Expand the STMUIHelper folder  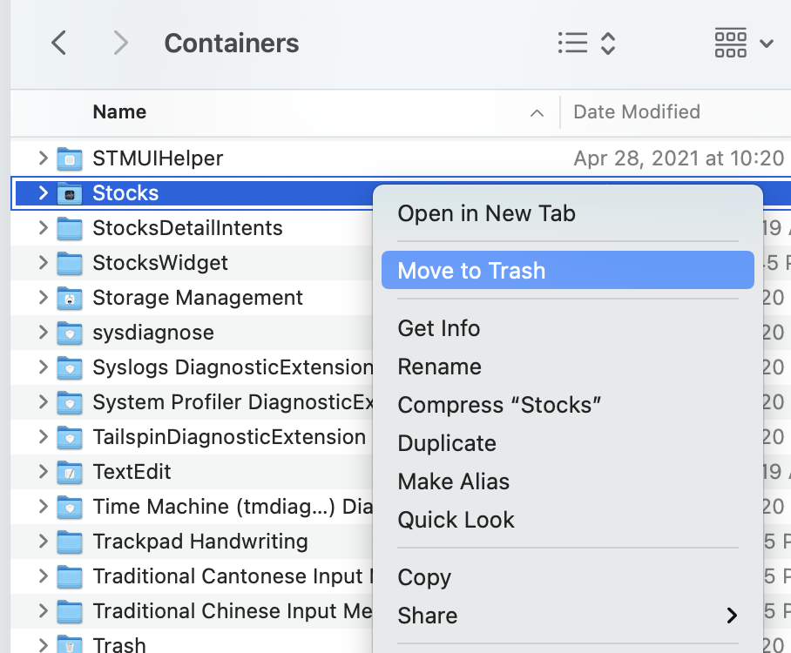point(44,158)
